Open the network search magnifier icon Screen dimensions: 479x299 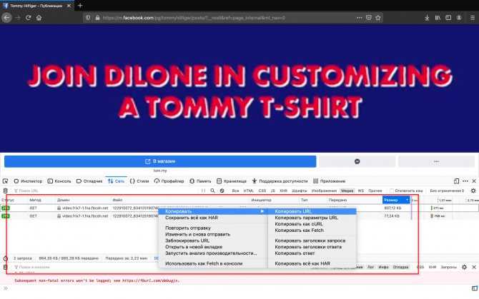[212, 191]
